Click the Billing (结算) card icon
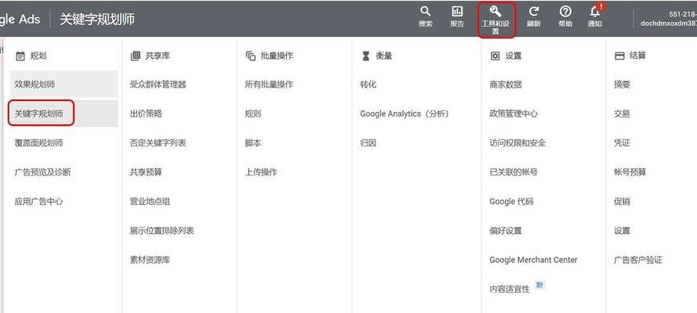The image size is (697, 313). [619, 56]
